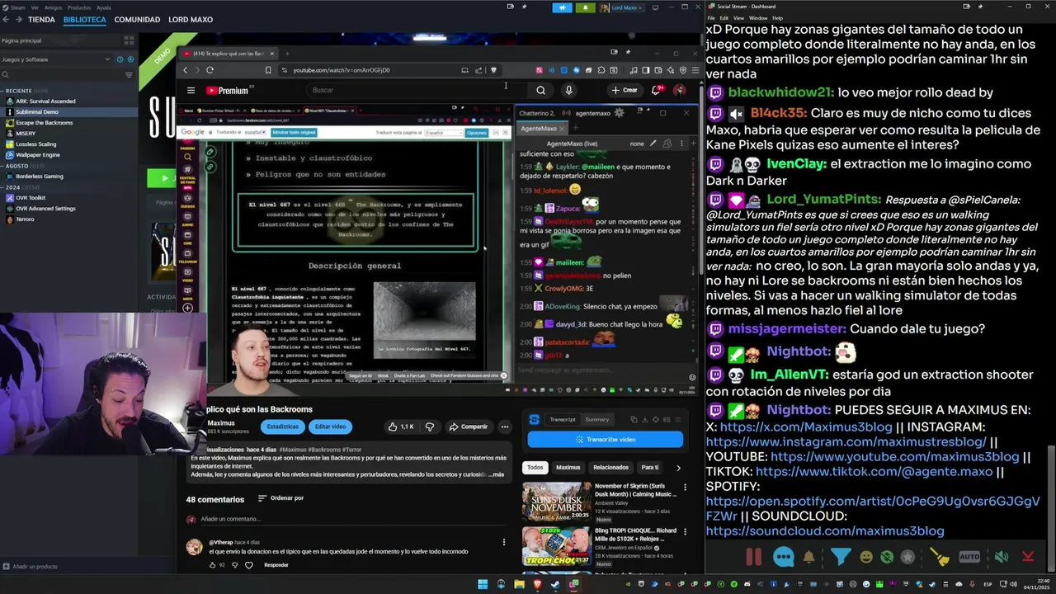
Task: Go back in the browser
Action: click(185, 70)
